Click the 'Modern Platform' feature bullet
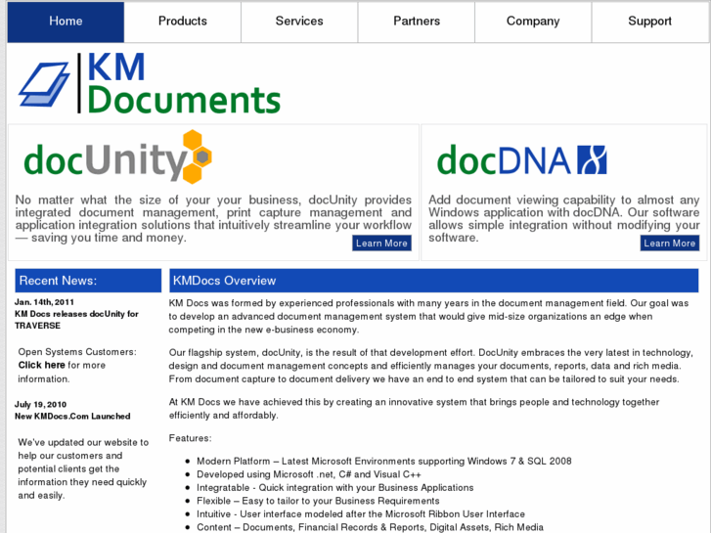The image size is (711, 533). click(x=384, y=462)
